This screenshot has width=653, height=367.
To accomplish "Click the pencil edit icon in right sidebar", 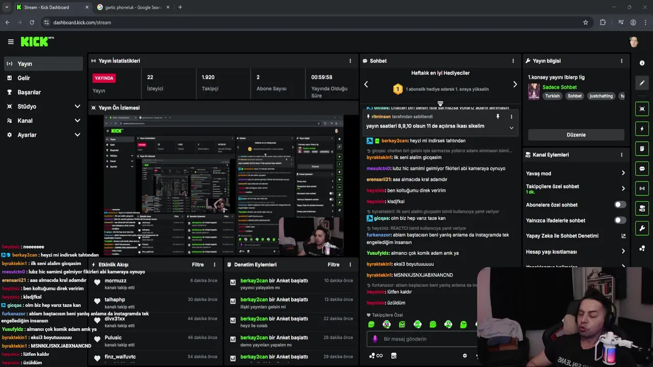I will click(x=642, y=83).
